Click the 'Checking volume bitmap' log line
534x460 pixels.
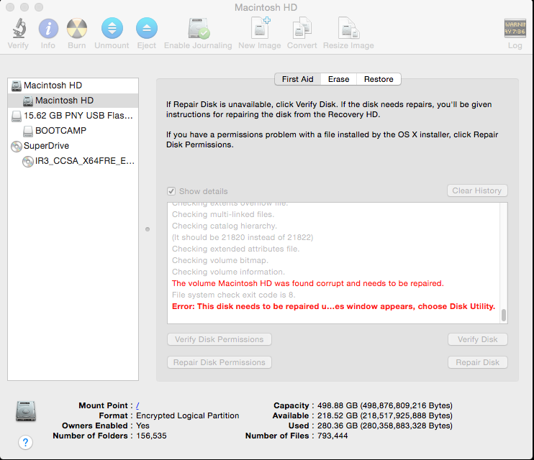(x=220, y=260)
